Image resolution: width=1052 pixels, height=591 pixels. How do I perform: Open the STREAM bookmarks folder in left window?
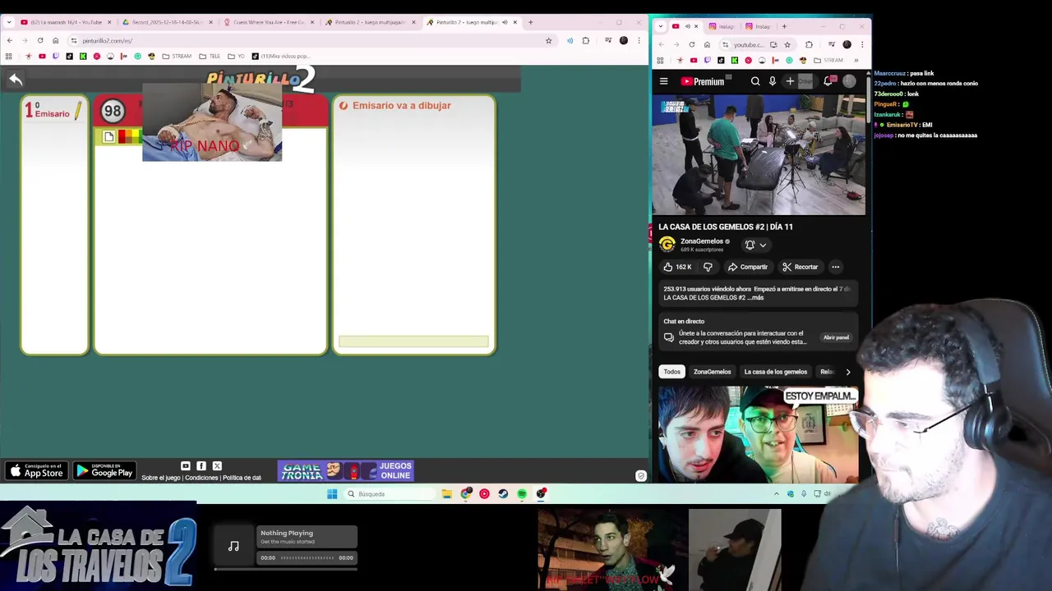(x=177, y=57)
